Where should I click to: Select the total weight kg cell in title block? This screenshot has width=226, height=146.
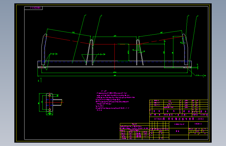200,115
